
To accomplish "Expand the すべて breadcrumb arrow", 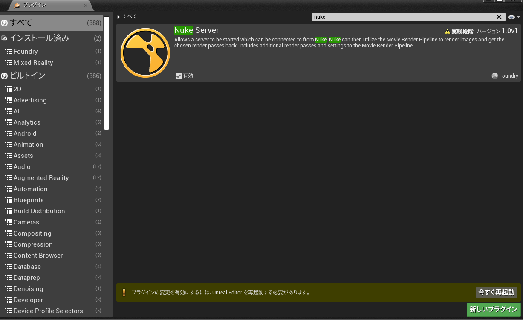I will 119,17.
